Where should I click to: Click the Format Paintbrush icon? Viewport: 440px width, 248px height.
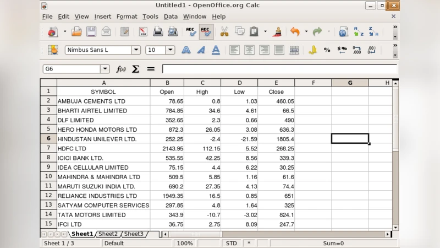click(277, 31)
